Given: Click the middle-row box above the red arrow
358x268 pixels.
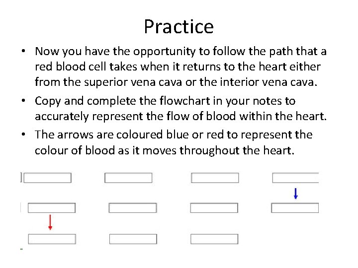Looking at the screenshot, I should 51,208.
